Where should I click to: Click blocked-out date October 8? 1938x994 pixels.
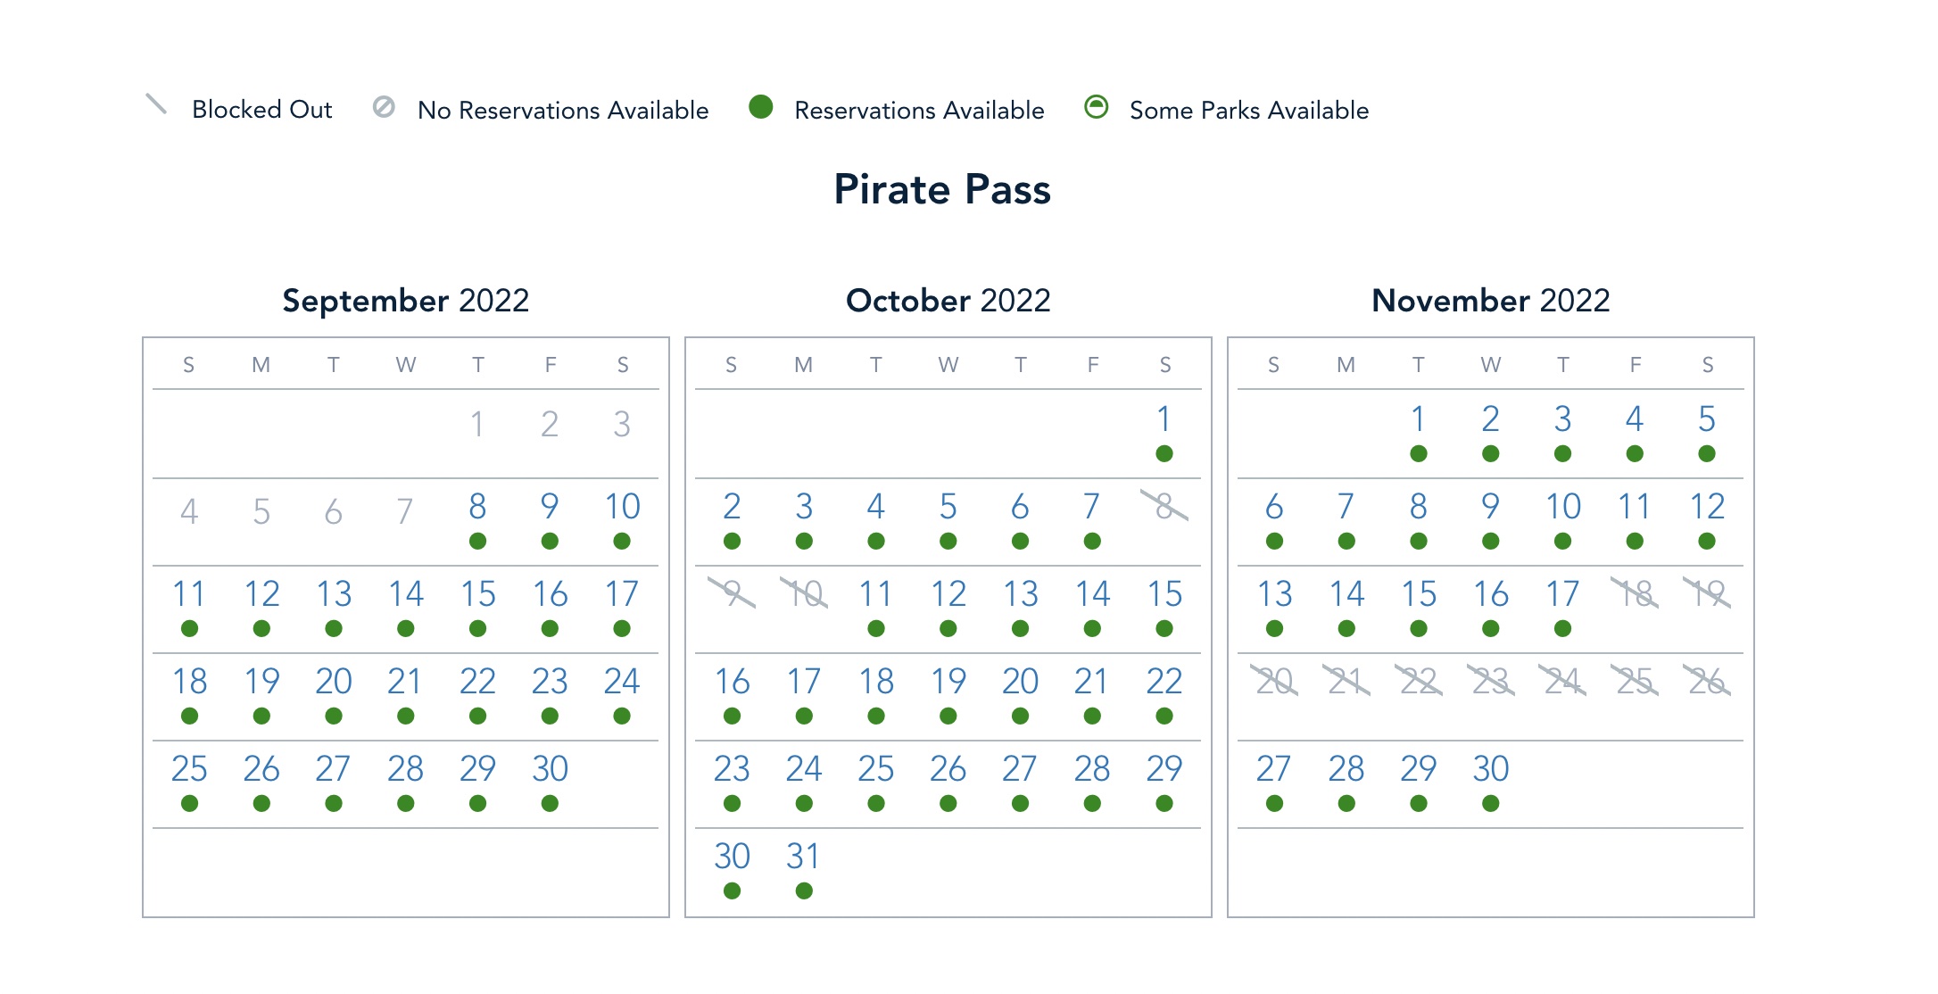point(1164,507)
